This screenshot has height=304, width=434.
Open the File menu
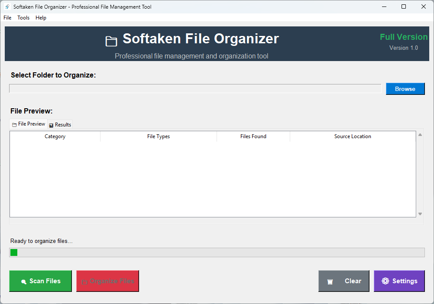click(x=7, y=18)
